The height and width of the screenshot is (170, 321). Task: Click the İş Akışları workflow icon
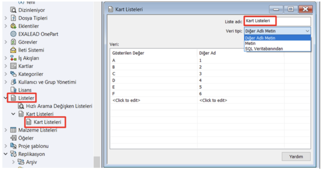pos(13,58)
